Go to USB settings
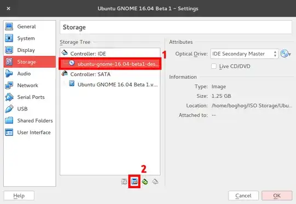Image resolution: width=296 pixels, height=204 pixels. point(30,109)
